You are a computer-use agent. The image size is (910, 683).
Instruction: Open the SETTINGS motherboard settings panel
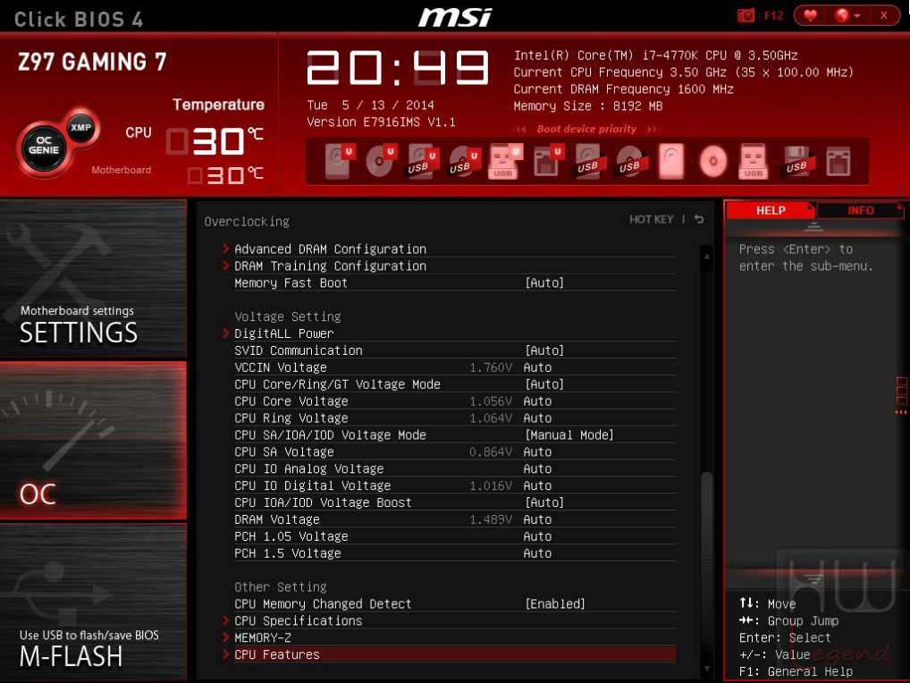point(93,279)
